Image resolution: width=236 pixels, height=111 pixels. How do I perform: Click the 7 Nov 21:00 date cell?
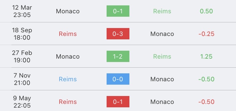coord(22,79)
